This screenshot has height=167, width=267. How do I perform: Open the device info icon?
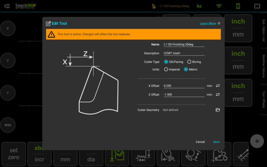coord(238,6)
